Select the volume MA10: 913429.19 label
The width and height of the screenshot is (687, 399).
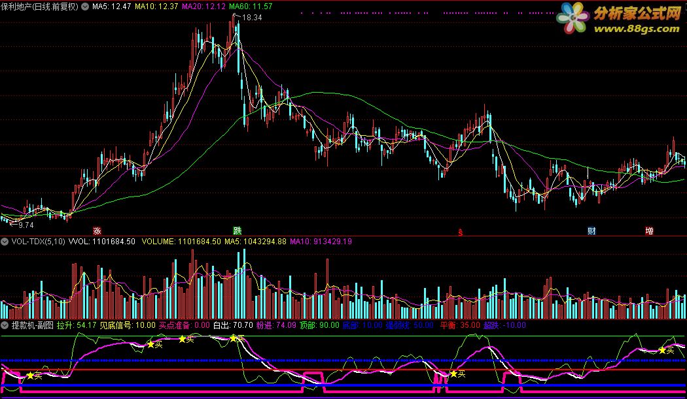point(321,242)
